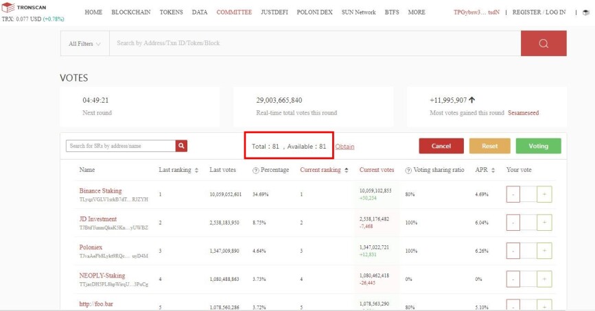
Task: Click the Obtain link
Action: pos(345,147)
